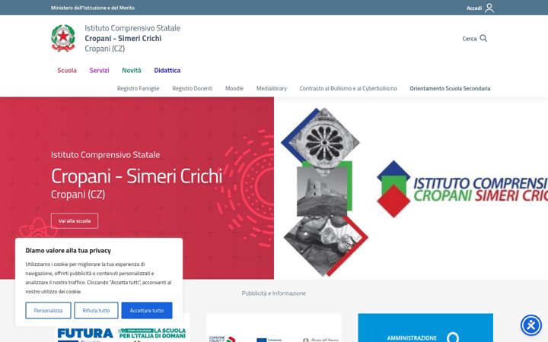Image resolution: width=548 pixels, height=342 pixels.
Task: Open the Amministrazione blue banner
Action: coord(425,328)
